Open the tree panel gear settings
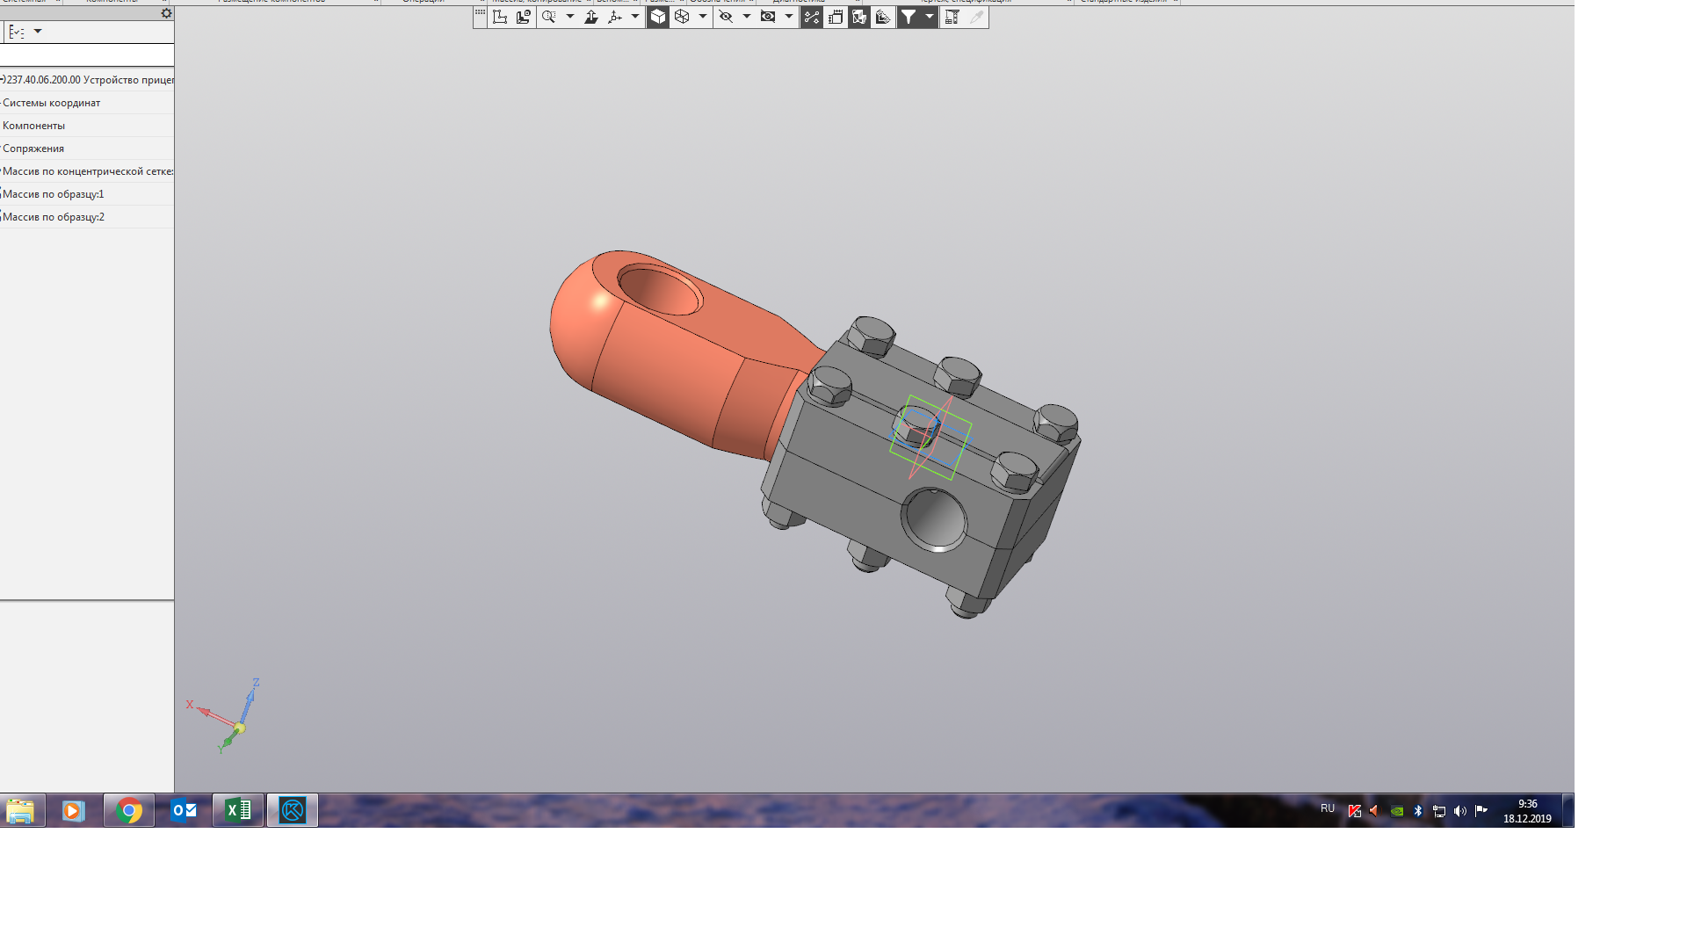Screen dimensions: 1687x949 [167, 13]
